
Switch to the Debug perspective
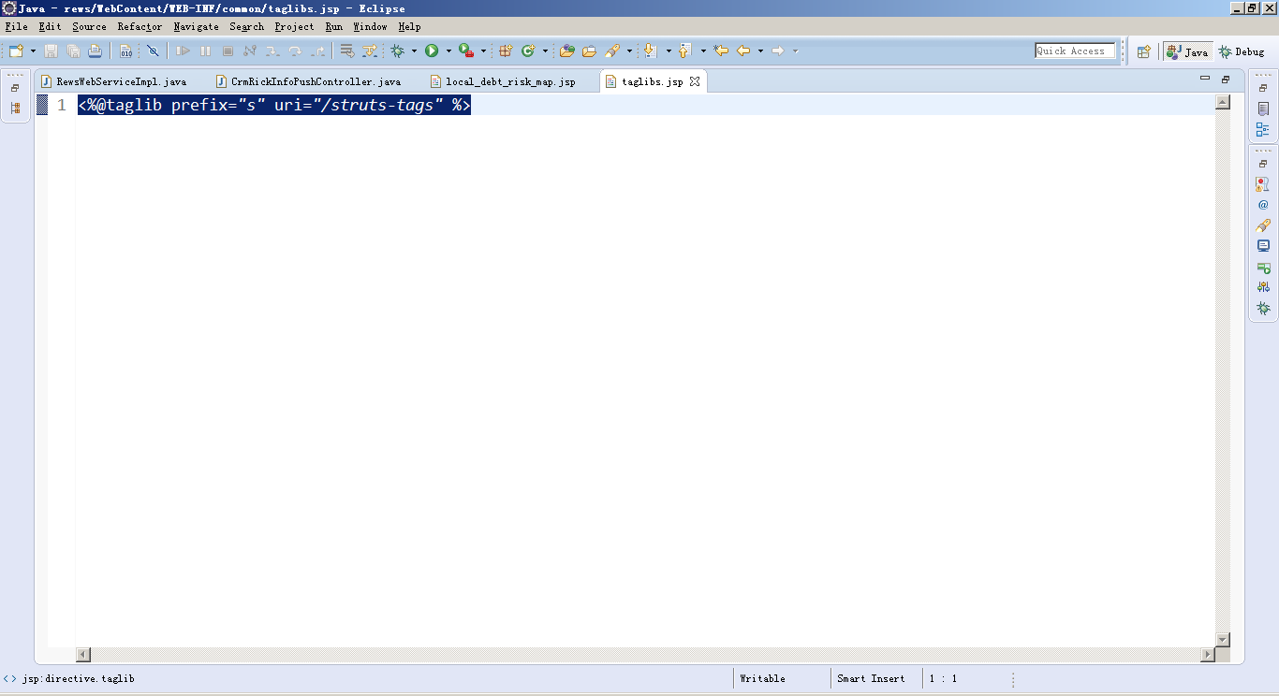[x=1241, y=51]
